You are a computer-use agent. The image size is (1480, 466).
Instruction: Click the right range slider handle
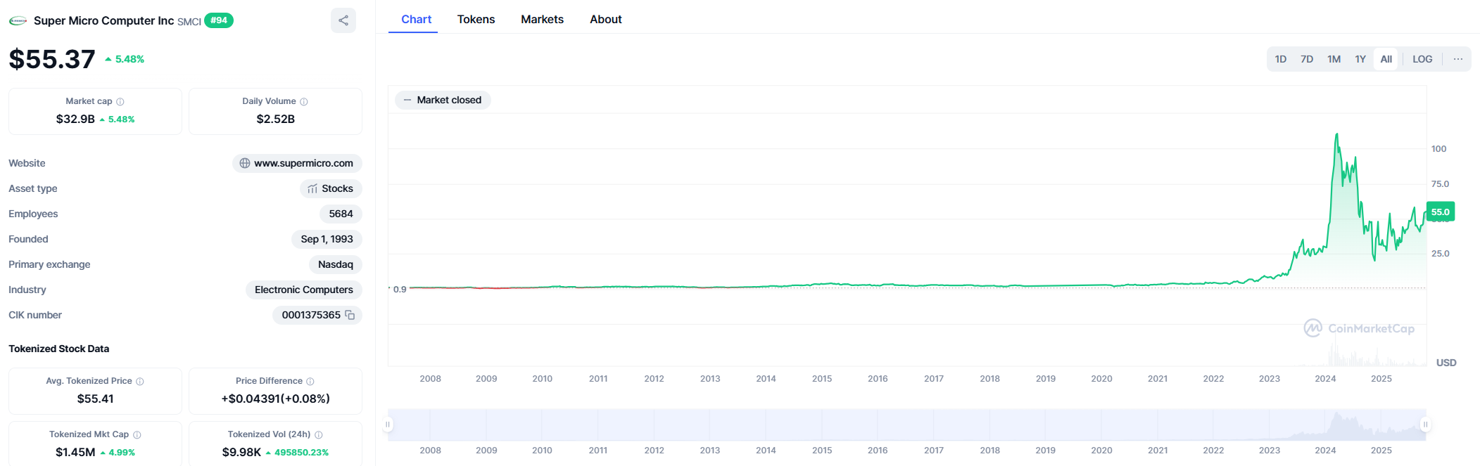[x=1426, y=425]
